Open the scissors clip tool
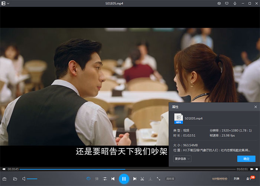The height and width of the screenshot is (186, 260). coord(142,179)
